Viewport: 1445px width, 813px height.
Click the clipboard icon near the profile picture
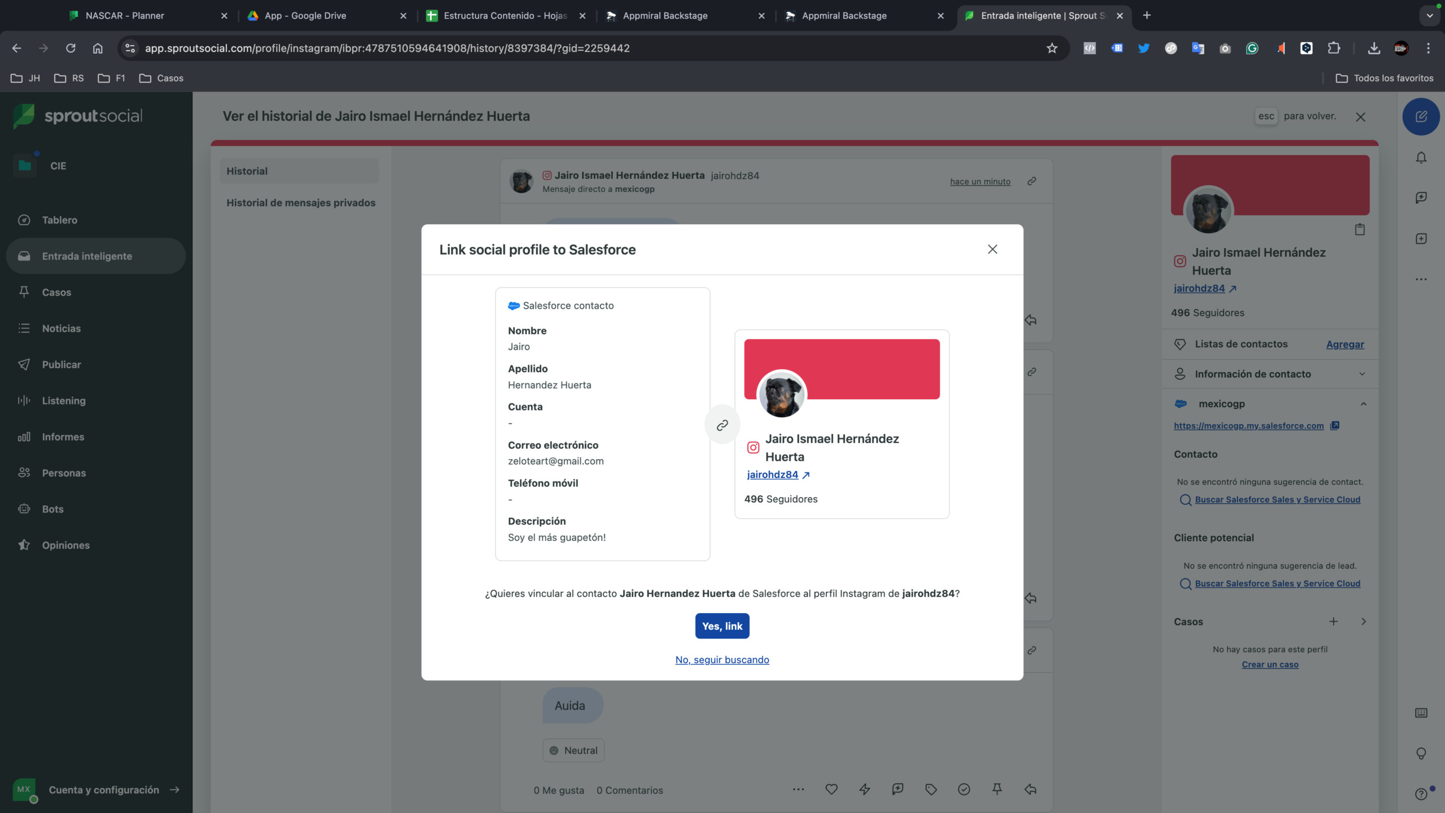(1359, 229)
